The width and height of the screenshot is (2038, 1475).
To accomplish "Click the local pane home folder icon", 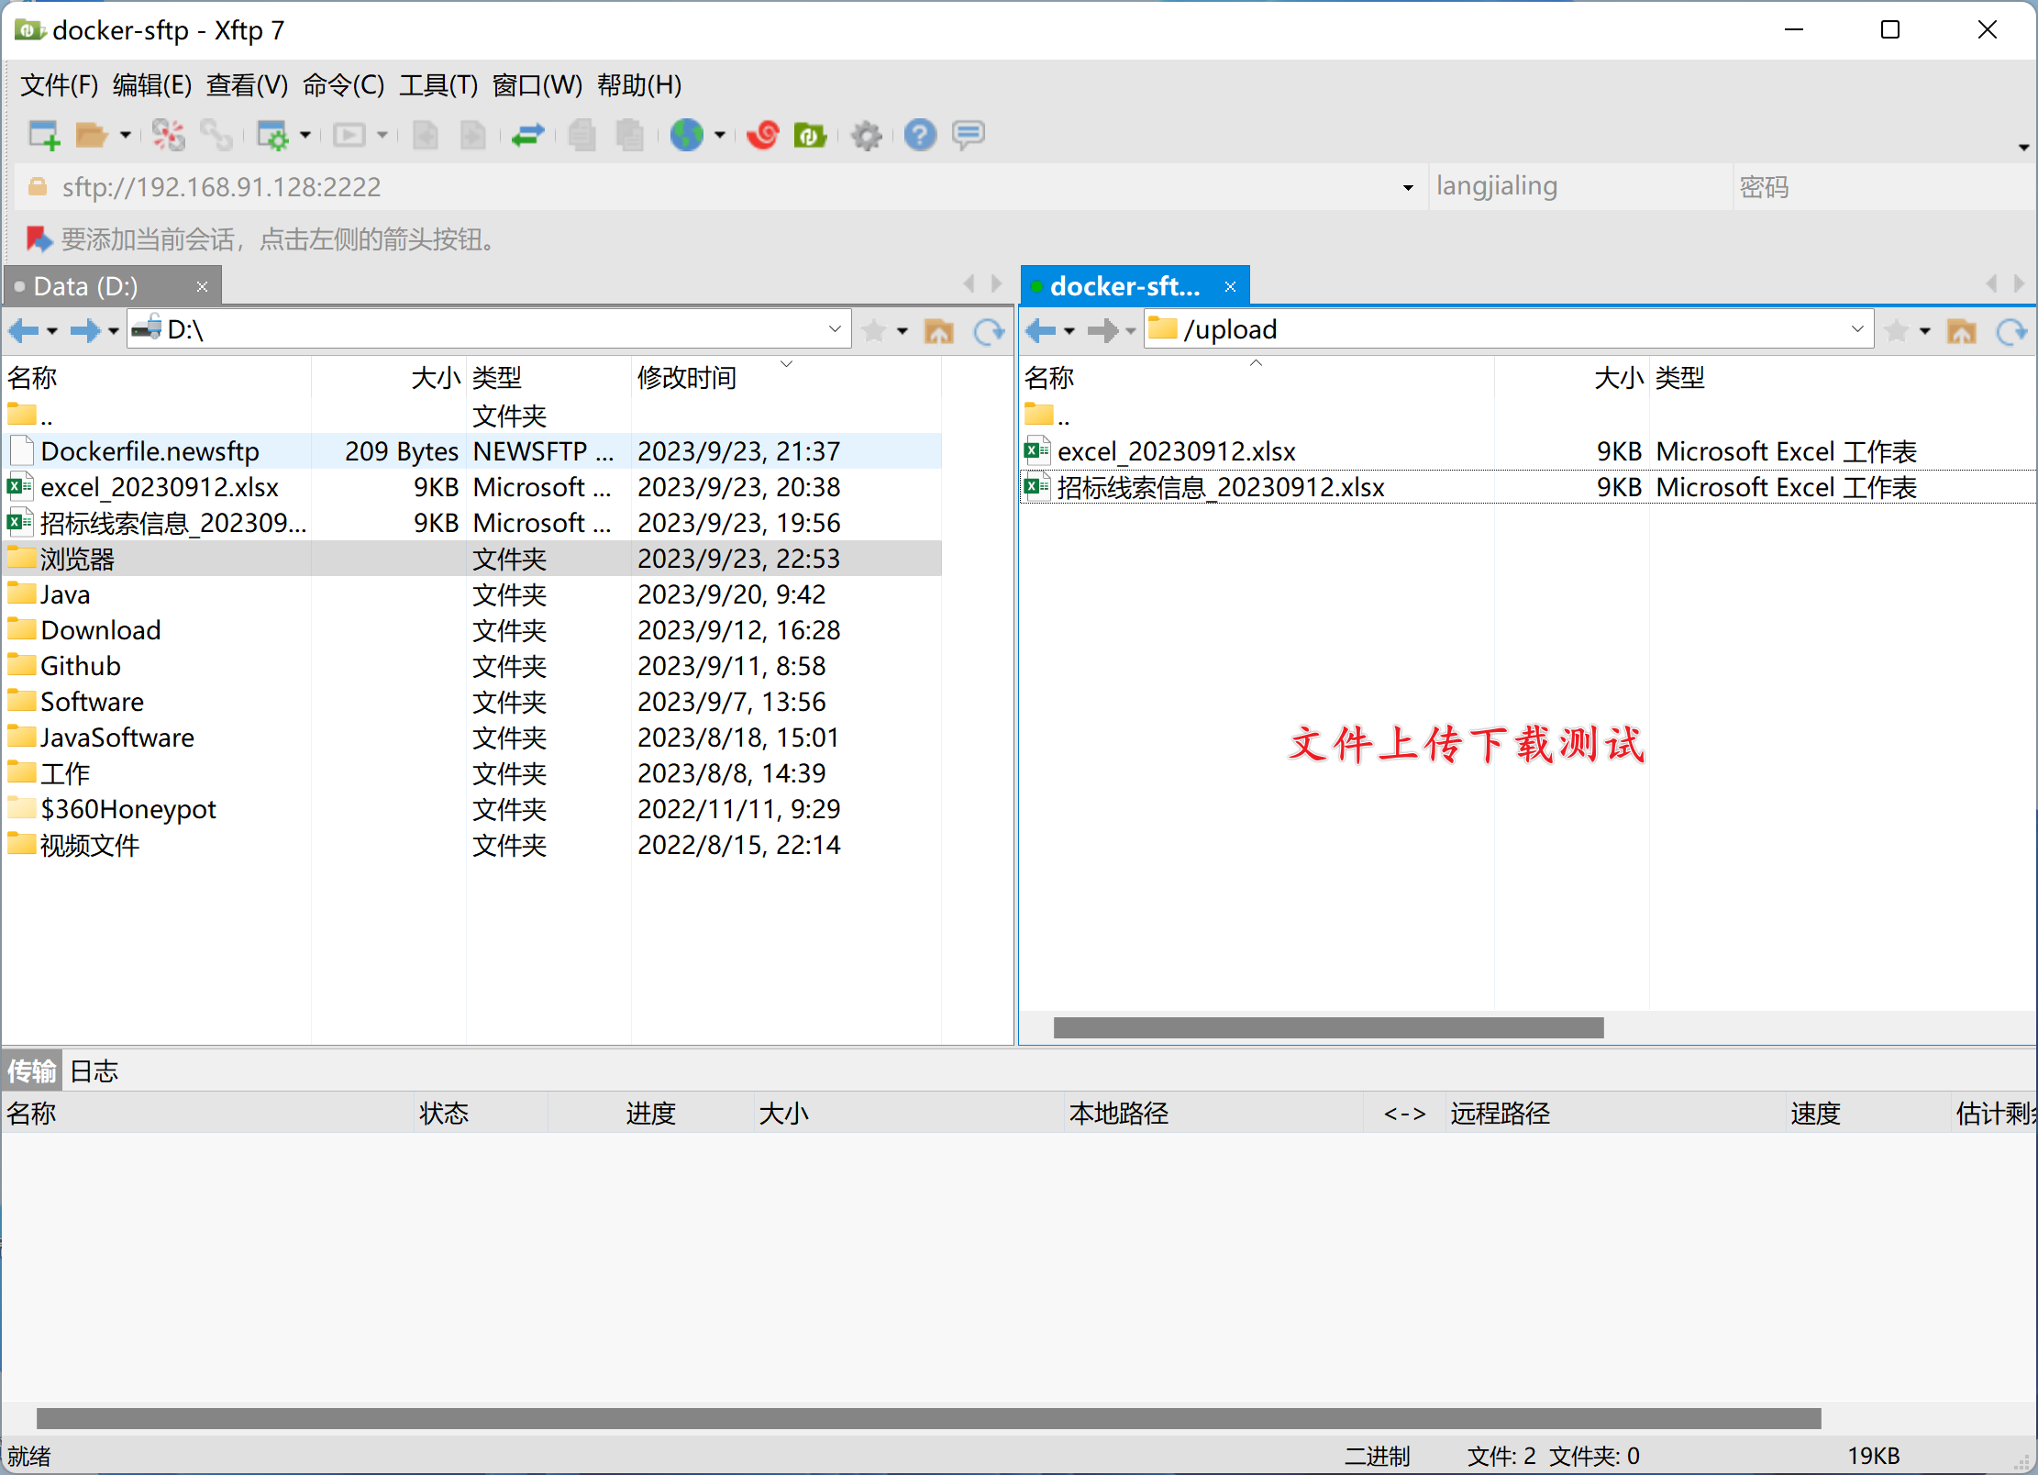I will coord(938,330).
